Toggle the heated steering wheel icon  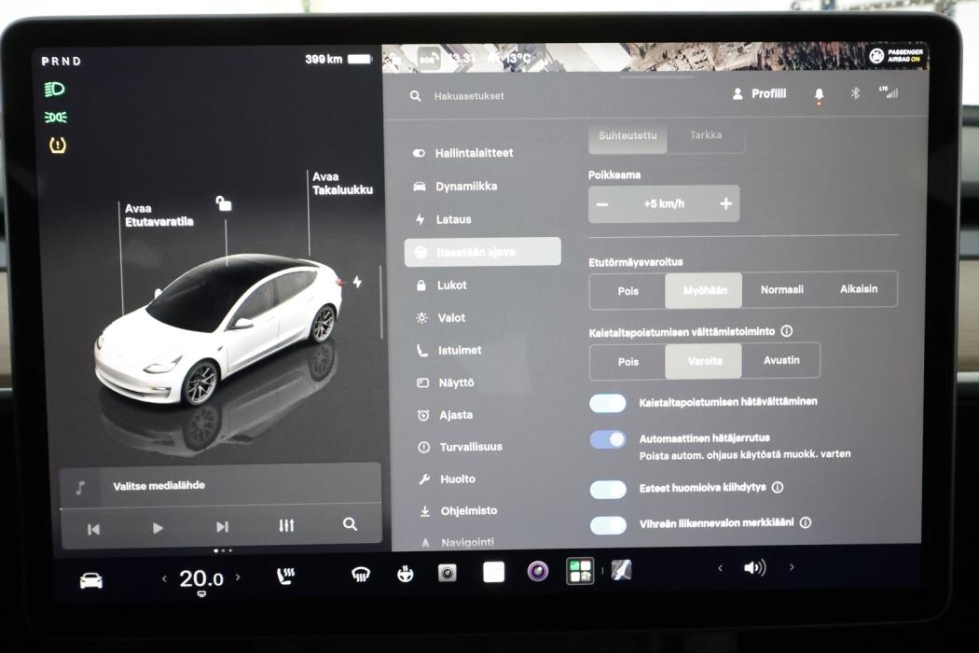tap(406, 574)
